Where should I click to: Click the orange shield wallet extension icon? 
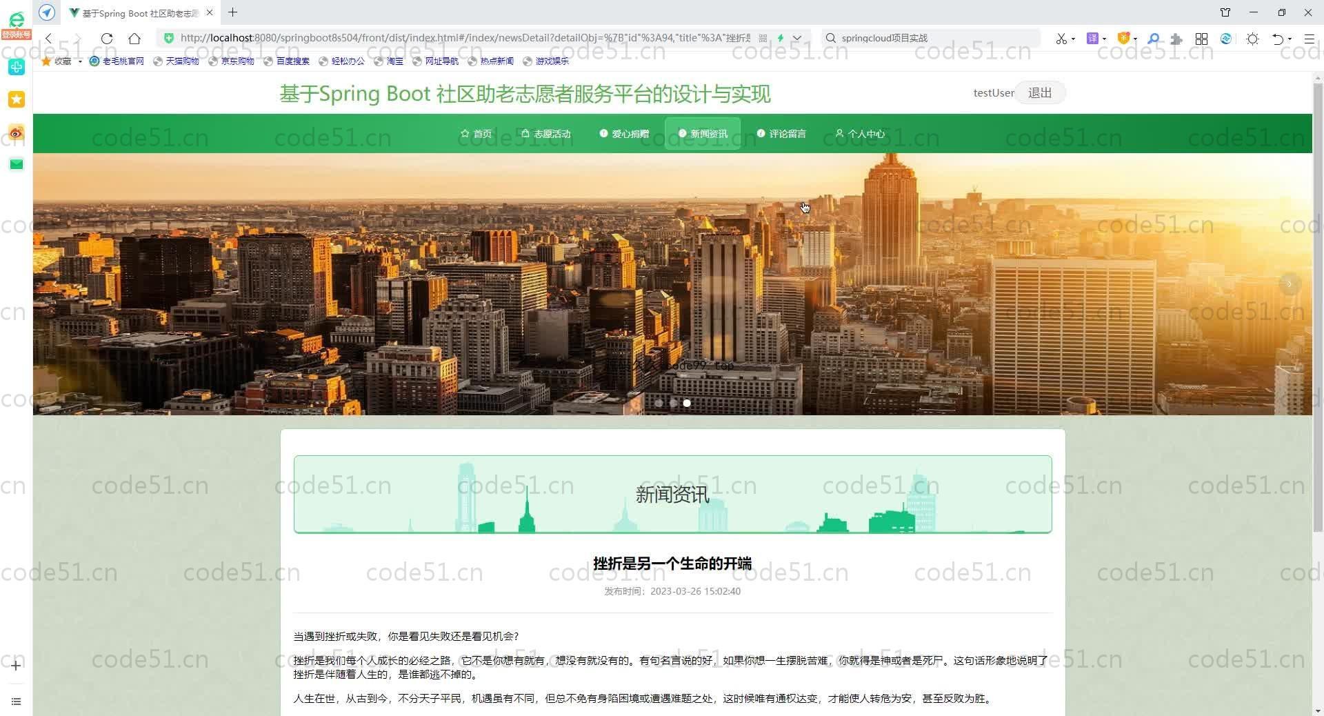point(1123,39)
